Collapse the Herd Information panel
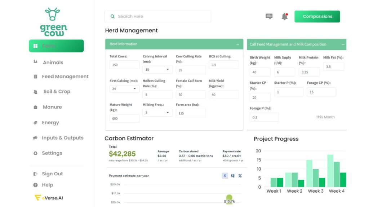Screen dimensions: 369x207 click(238, 44)
